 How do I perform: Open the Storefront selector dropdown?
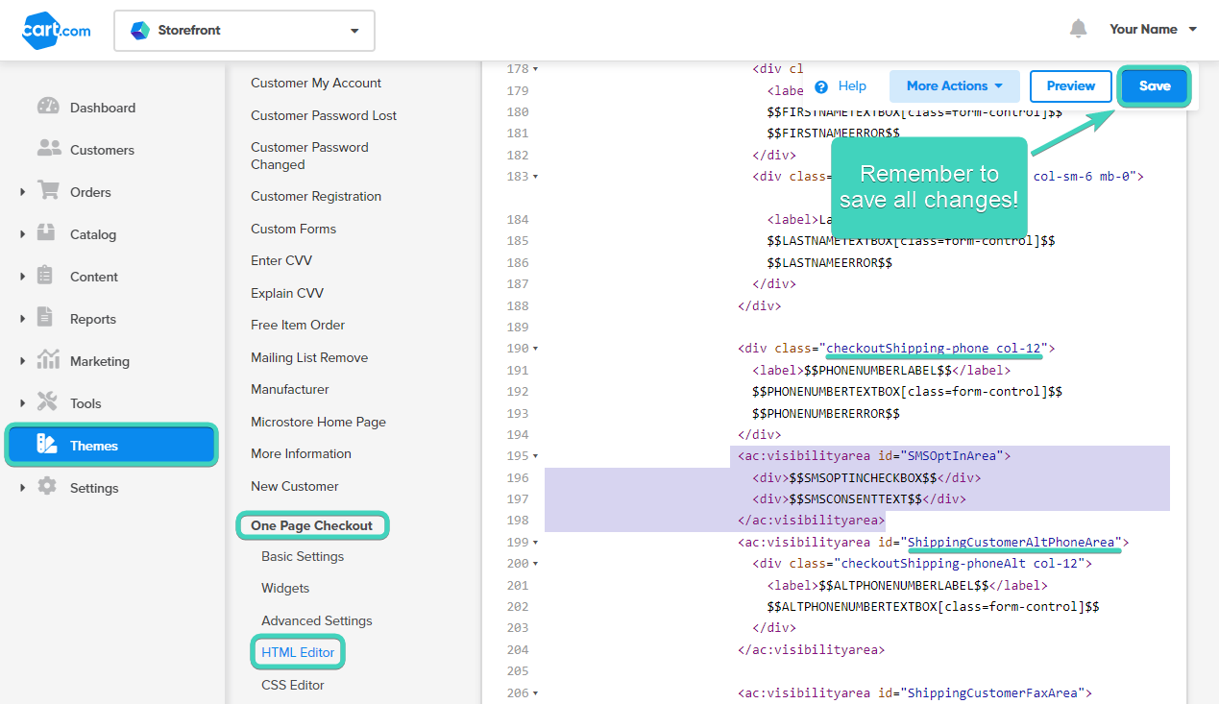coord(244,31)
